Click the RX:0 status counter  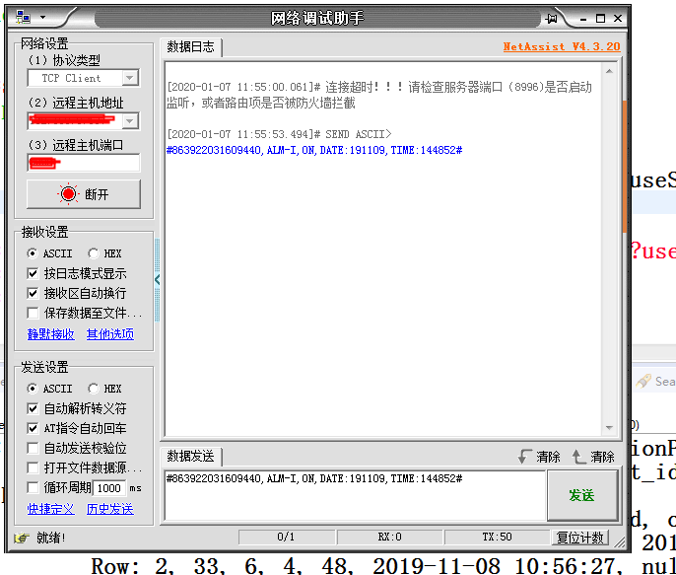pos(390,538)
